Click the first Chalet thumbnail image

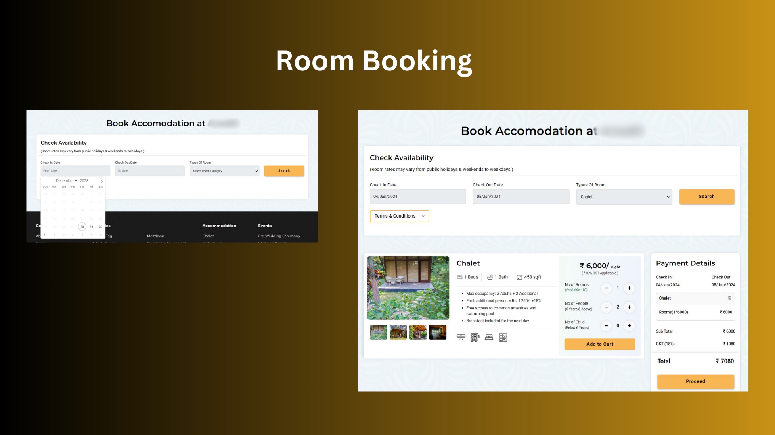coord(379,331)
